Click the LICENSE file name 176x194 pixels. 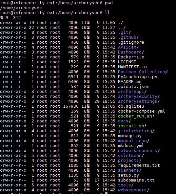127,62
